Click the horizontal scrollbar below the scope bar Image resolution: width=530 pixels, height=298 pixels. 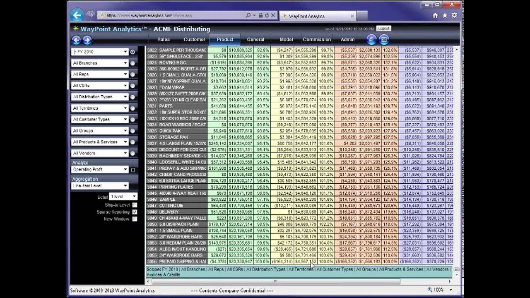275,281
